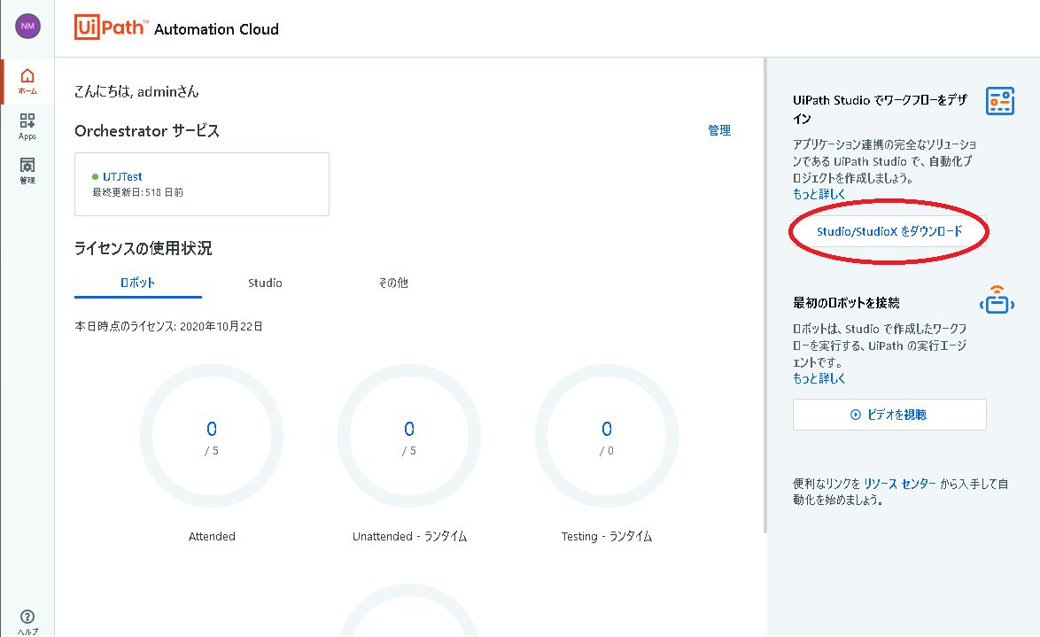Click the 管理 link beside Orchestrator サービス

[719, 131]
